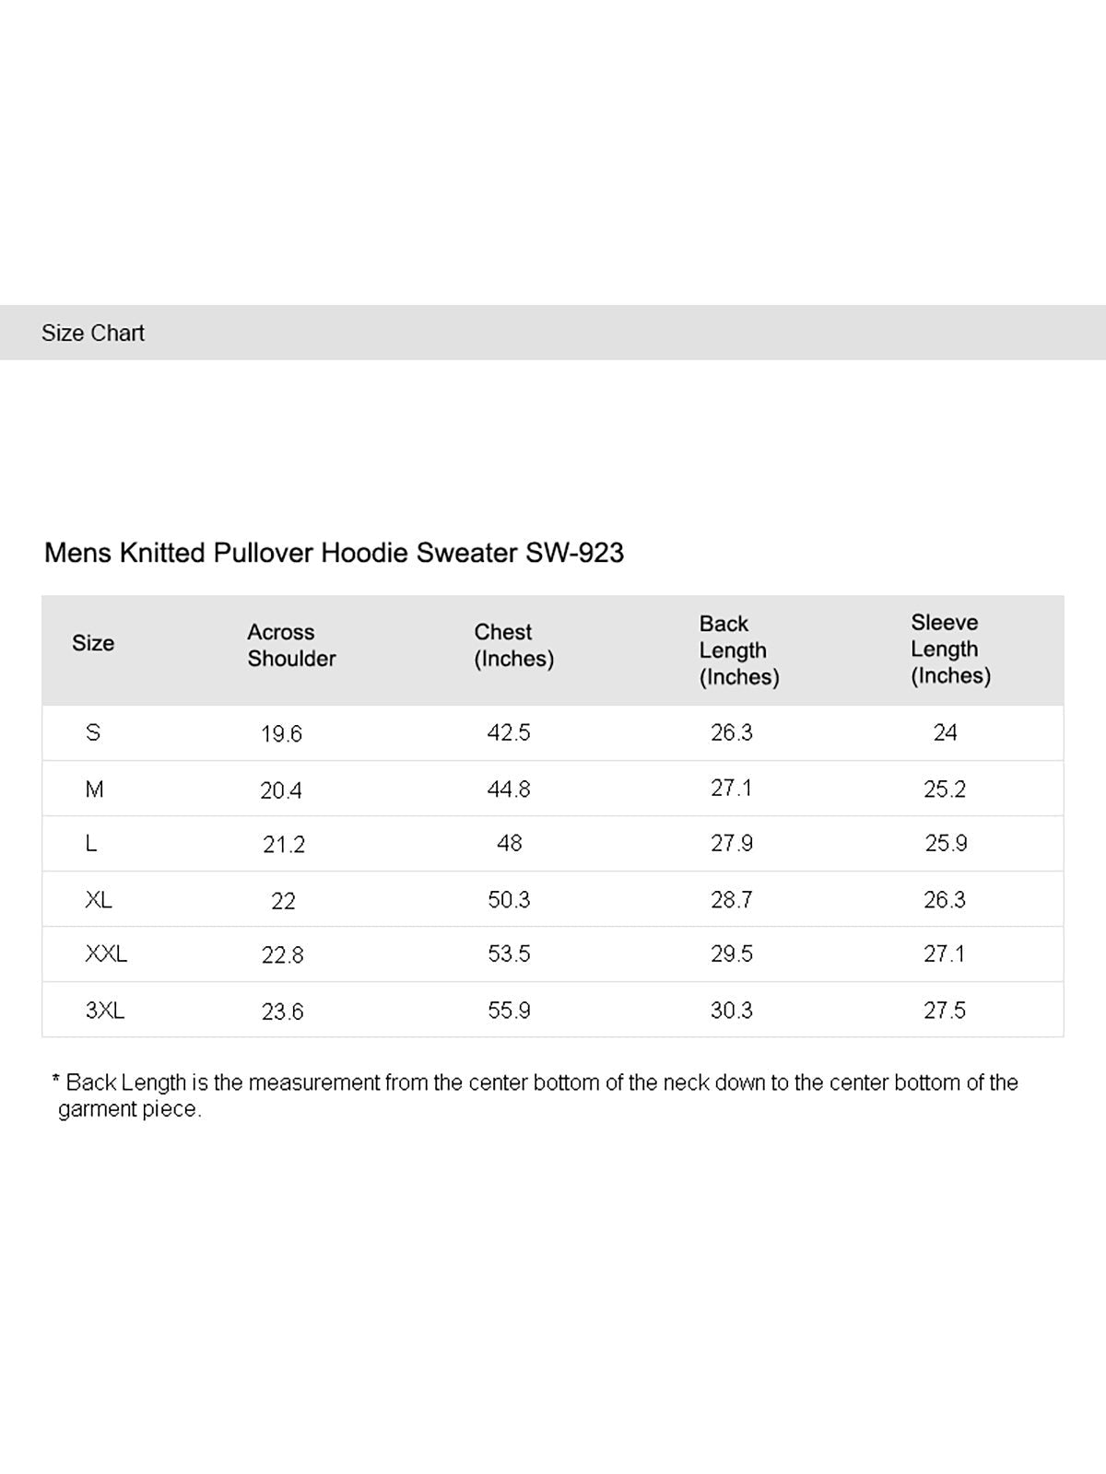
Task: Select the M size row label
Action: point(94,789)
